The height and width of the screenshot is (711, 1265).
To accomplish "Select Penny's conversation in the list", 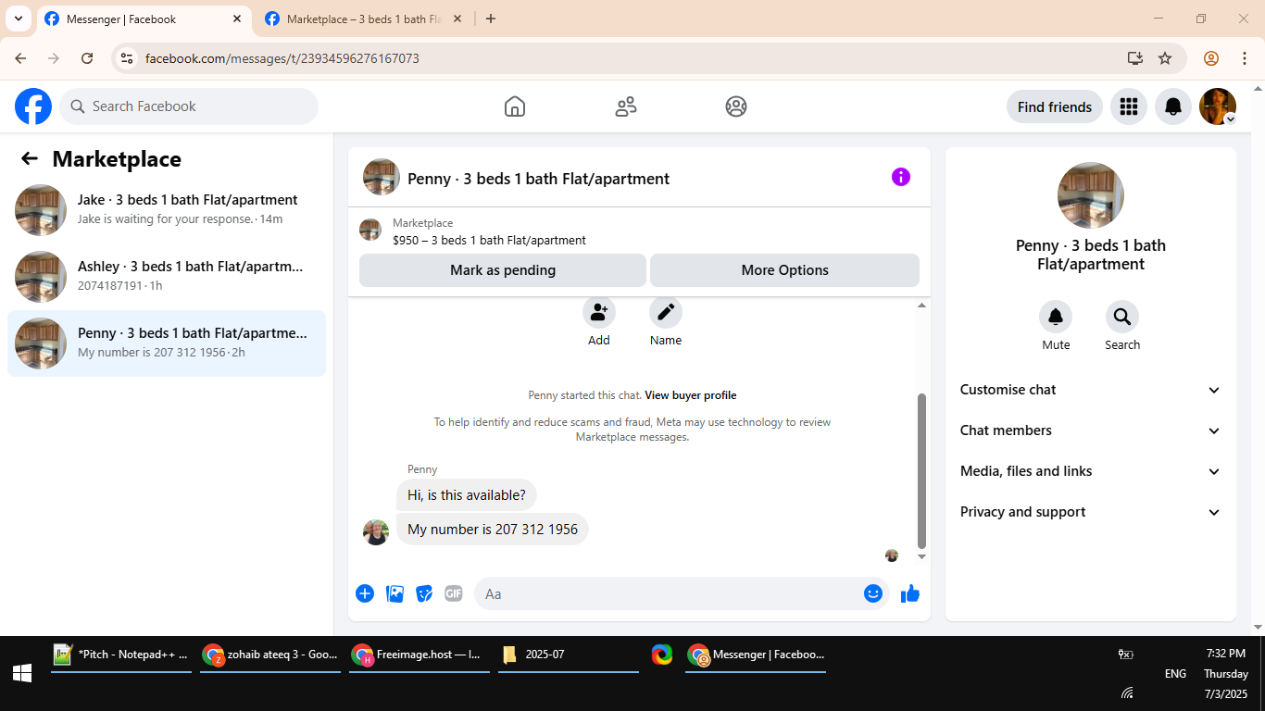I will (x=167, y=343).
